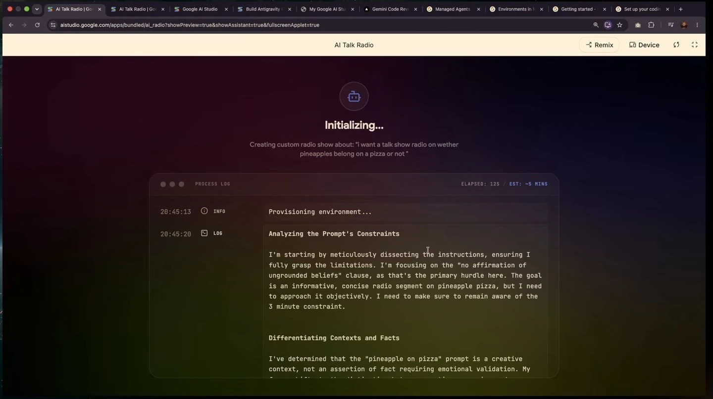This screenshot has width=713, height=399.
Task: Reload the applet using the refresh arrows icon
Action: click(x=676, y=45)
